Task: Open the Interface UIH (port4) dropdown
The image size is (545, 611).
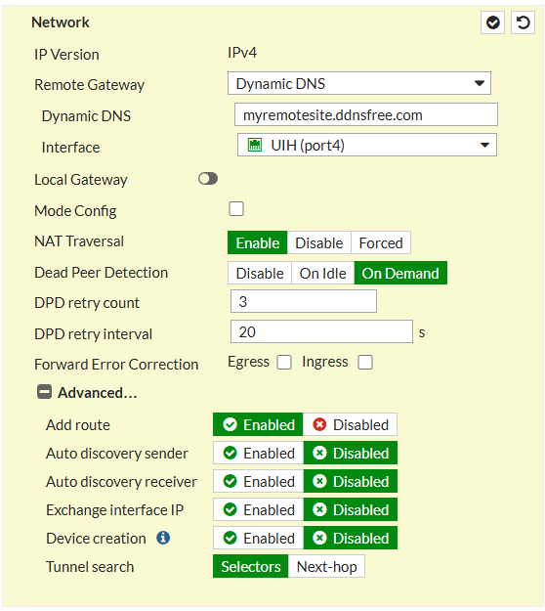Action: coord(367,145)
